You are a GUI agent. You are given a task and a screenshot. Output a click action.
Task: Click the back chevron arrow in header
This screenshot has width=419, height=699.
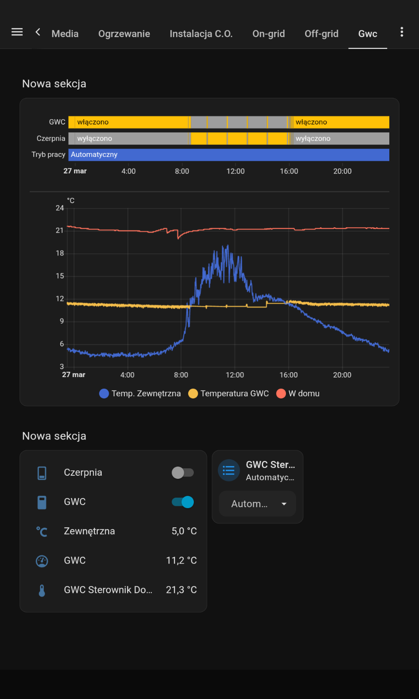point(38,32)
